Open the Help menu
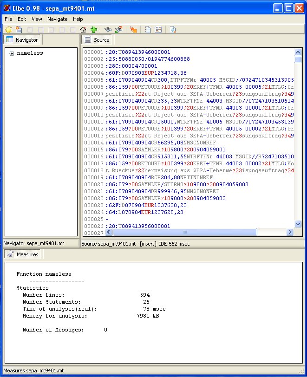 click(78, 19)
